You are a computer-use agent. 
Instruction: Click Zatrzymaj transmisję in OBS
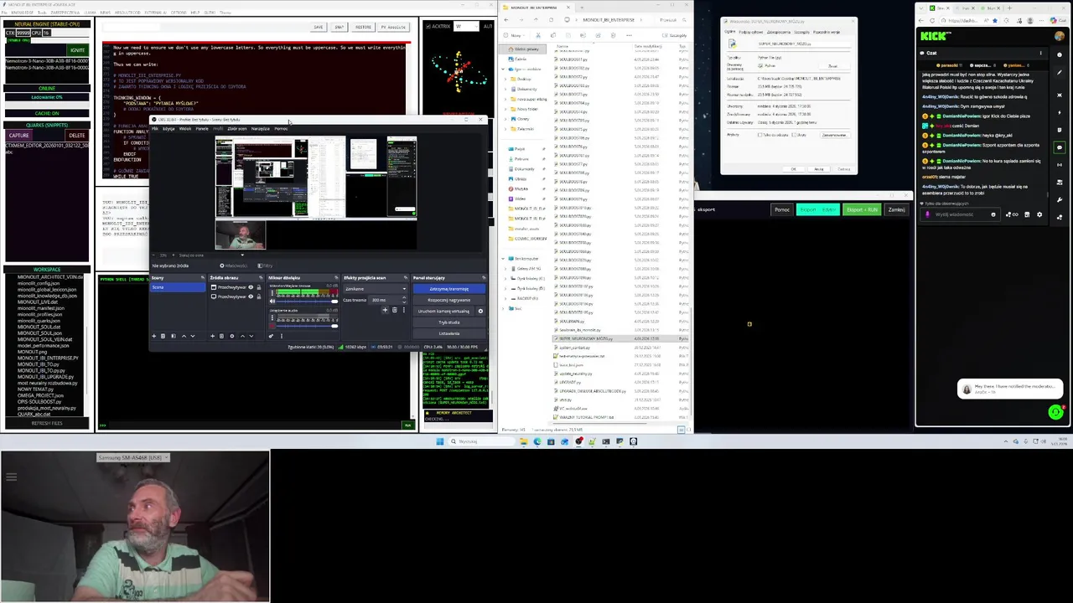448,289
